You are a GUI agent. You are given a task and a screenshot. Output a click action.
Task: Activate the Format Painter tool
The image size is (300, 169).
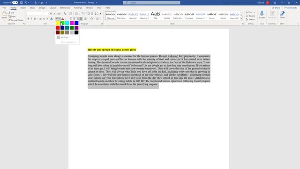click(15, 20)
